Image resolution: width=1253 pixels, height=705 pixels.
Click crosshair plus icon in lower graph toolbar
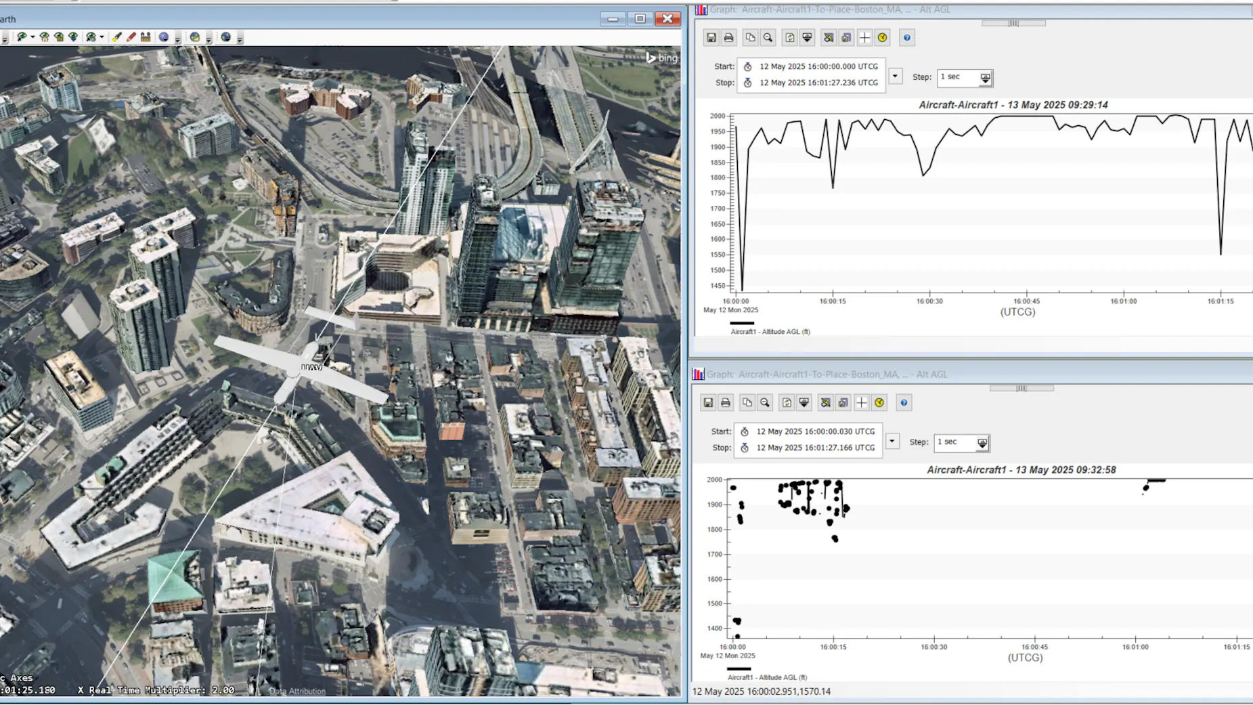(861, 403)
